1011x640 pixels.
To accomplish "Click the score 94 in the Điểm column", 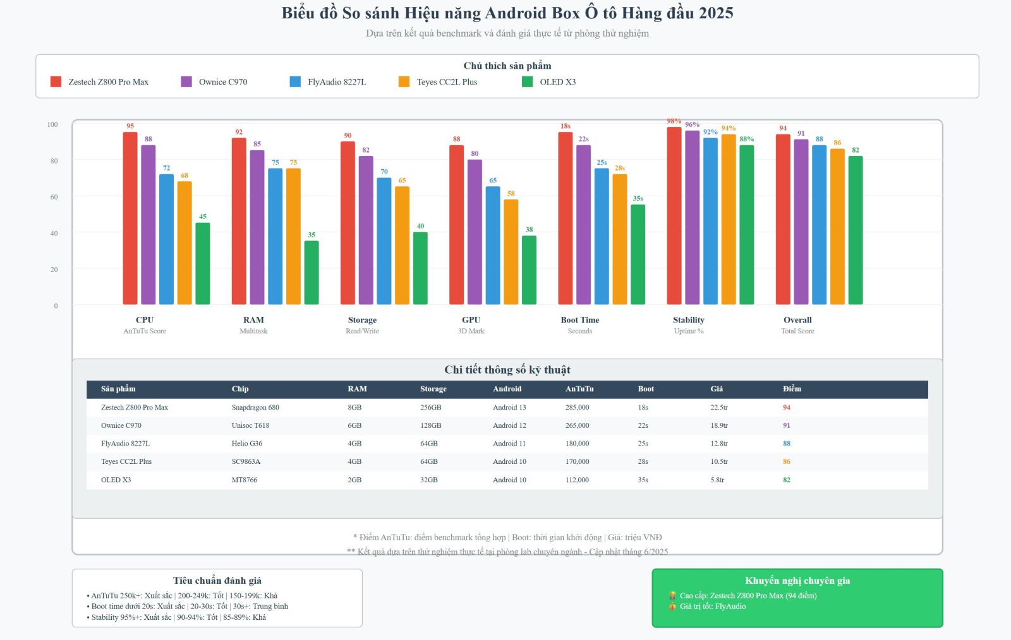I will tap(787, 408).
